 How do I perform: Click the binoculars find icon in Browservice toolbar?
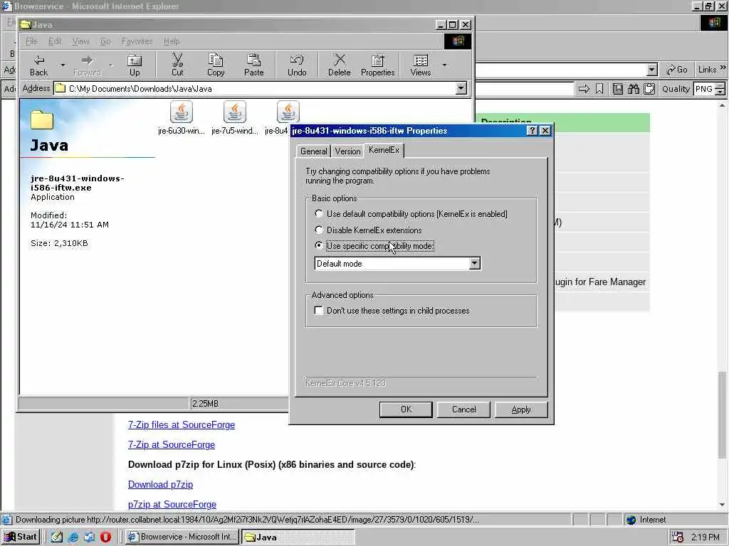(x=633, y=89)
